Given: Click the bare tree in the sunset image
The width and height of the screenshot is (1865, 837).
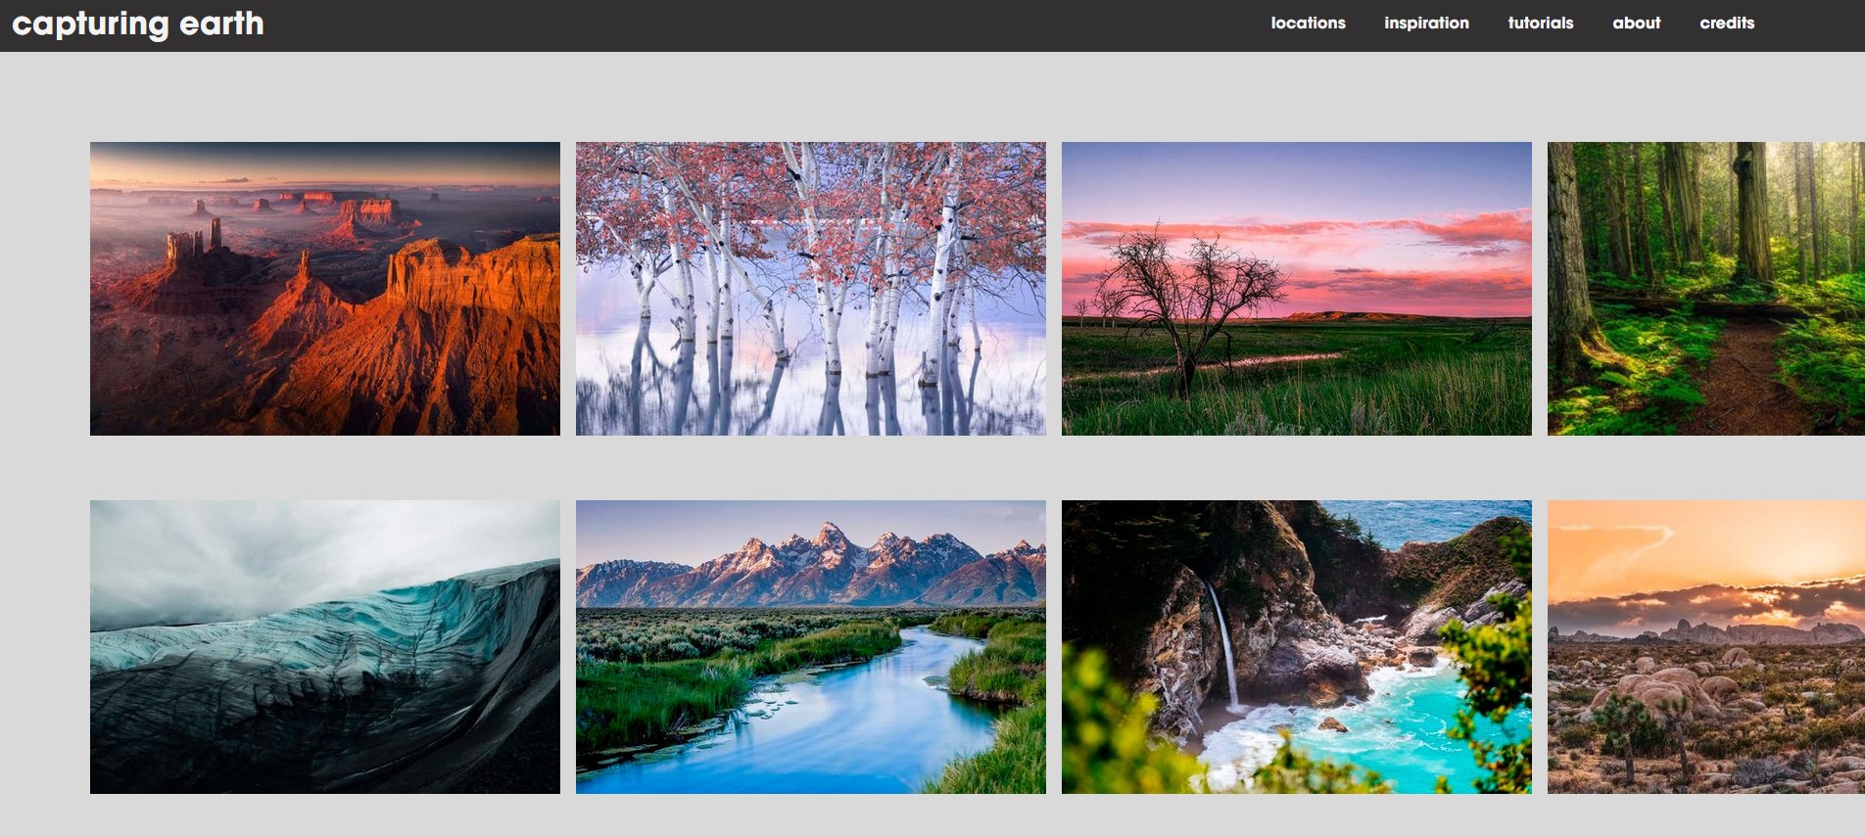Looking at the screenshot, I should [x=1185, y=294].
